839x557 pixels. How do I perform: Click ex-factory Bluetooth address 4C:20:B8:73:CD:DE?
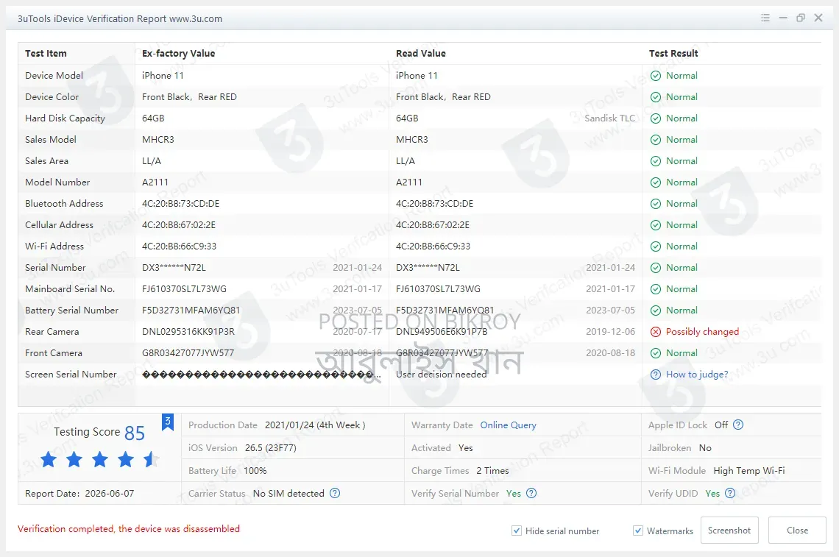[x=181, y=204]
